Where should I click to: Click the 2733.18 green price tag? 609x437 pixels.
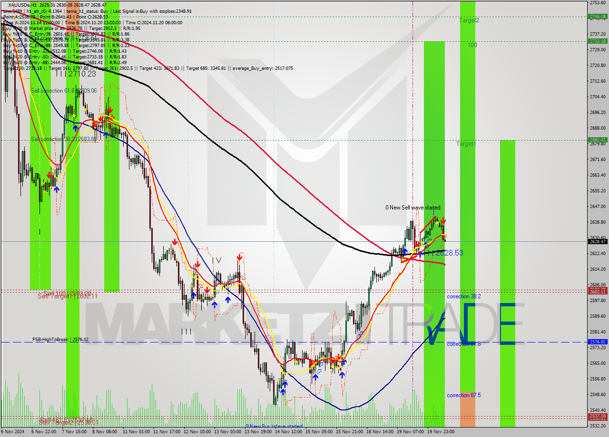(x=598, y=41)
